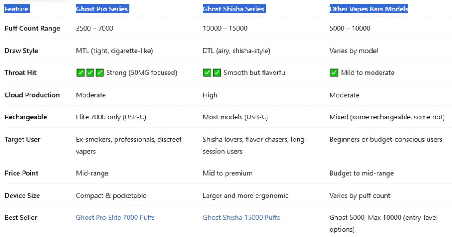Click the Ghost 5000, Max 10000 cell
452x237 pixels.
pyautogui.click(x=384, y=223)
